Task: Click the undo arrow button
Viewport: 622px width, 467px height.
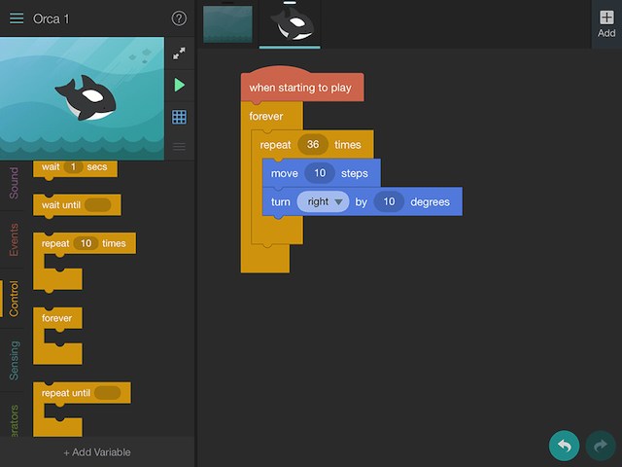Action: tap(564, 446)
